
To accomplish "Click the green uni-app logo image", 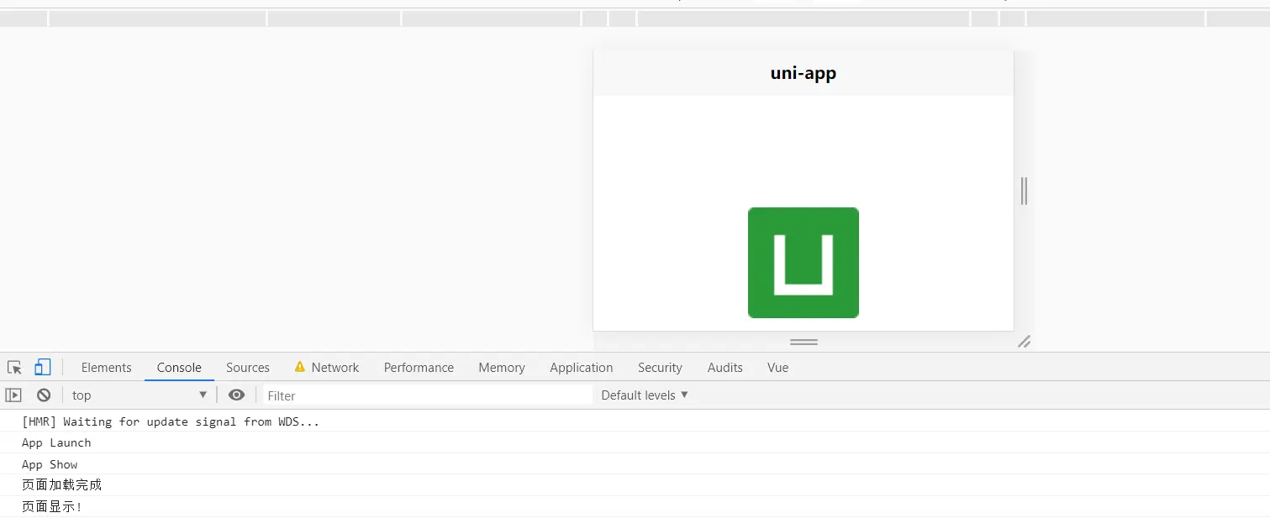I will (804, 263).
